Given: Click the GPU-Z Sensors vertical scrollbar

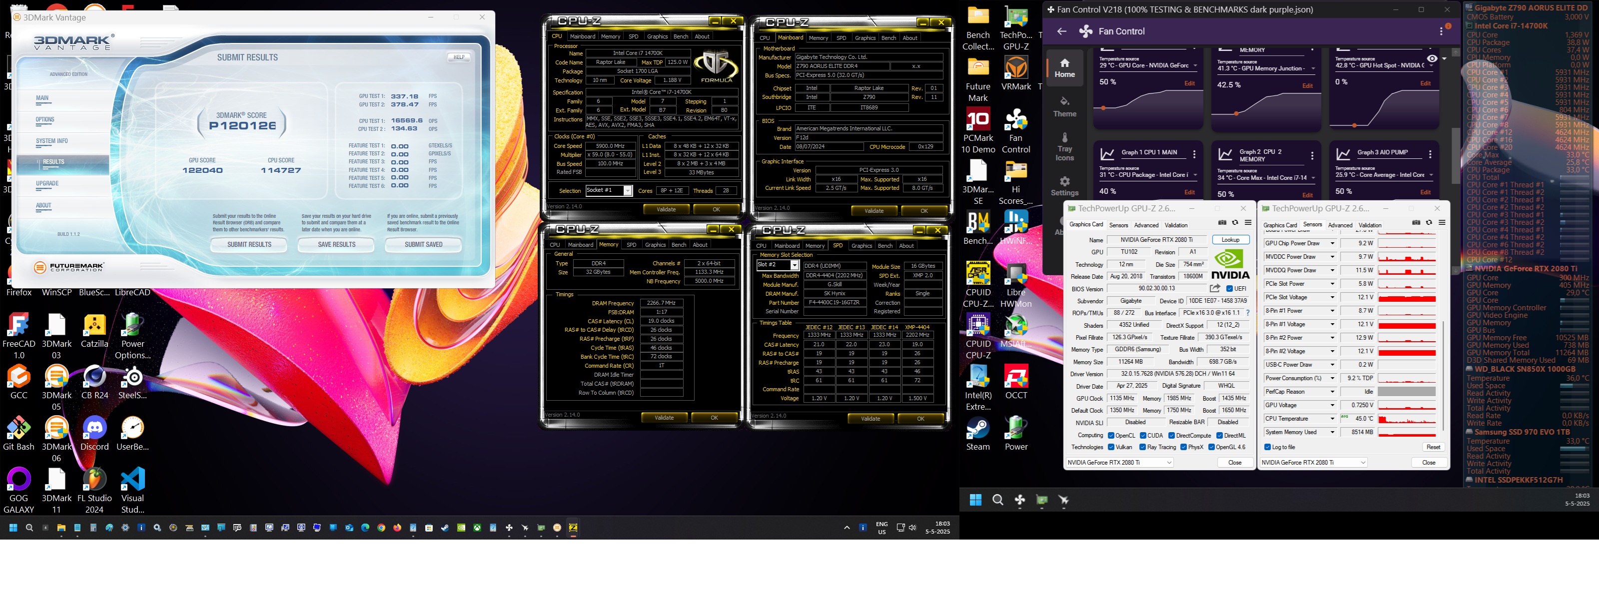Looking at the screenshot, I should (x=1444, y=375).
